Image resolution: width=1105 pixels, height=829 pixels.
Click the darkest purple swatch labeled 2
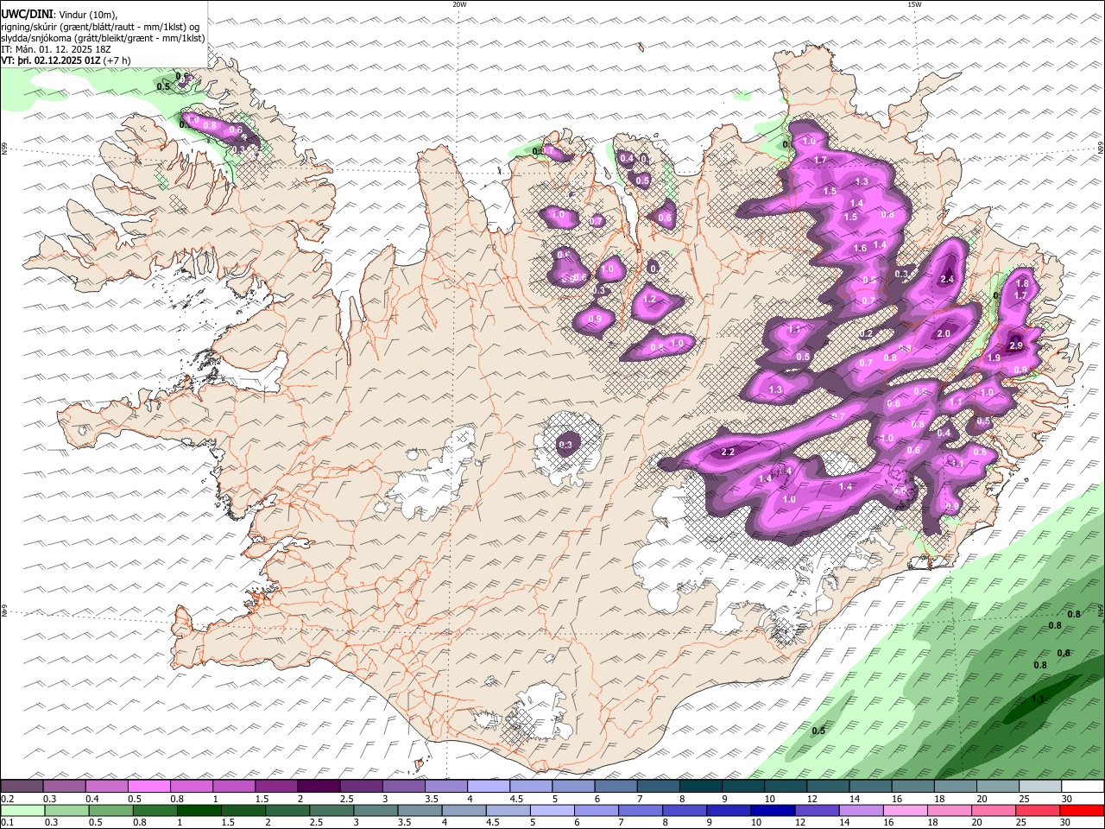pos(319,787)
